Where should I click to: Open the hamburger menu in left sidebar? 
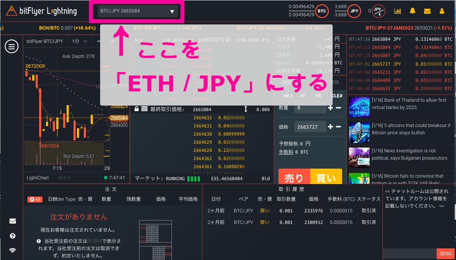[x=12, y=46]
